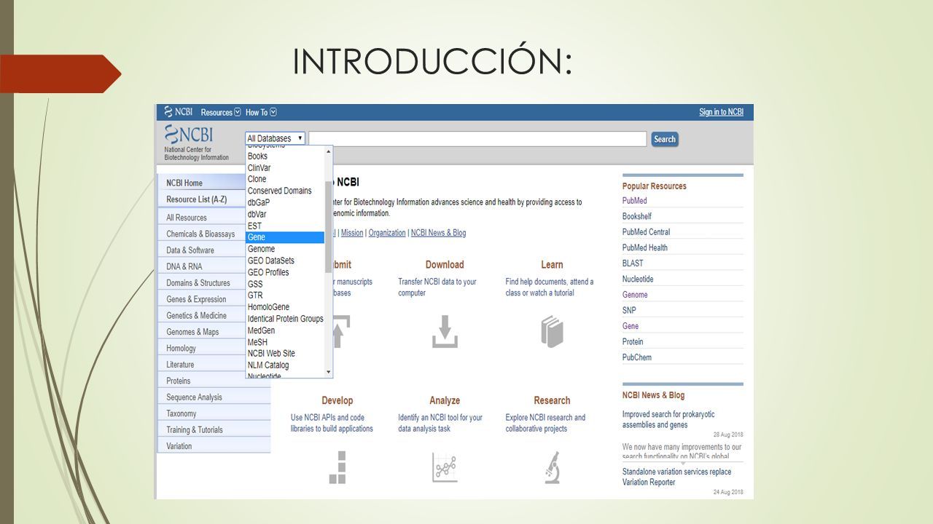
Task: Select dbGaP in the database list
Action: click(285, 202)
